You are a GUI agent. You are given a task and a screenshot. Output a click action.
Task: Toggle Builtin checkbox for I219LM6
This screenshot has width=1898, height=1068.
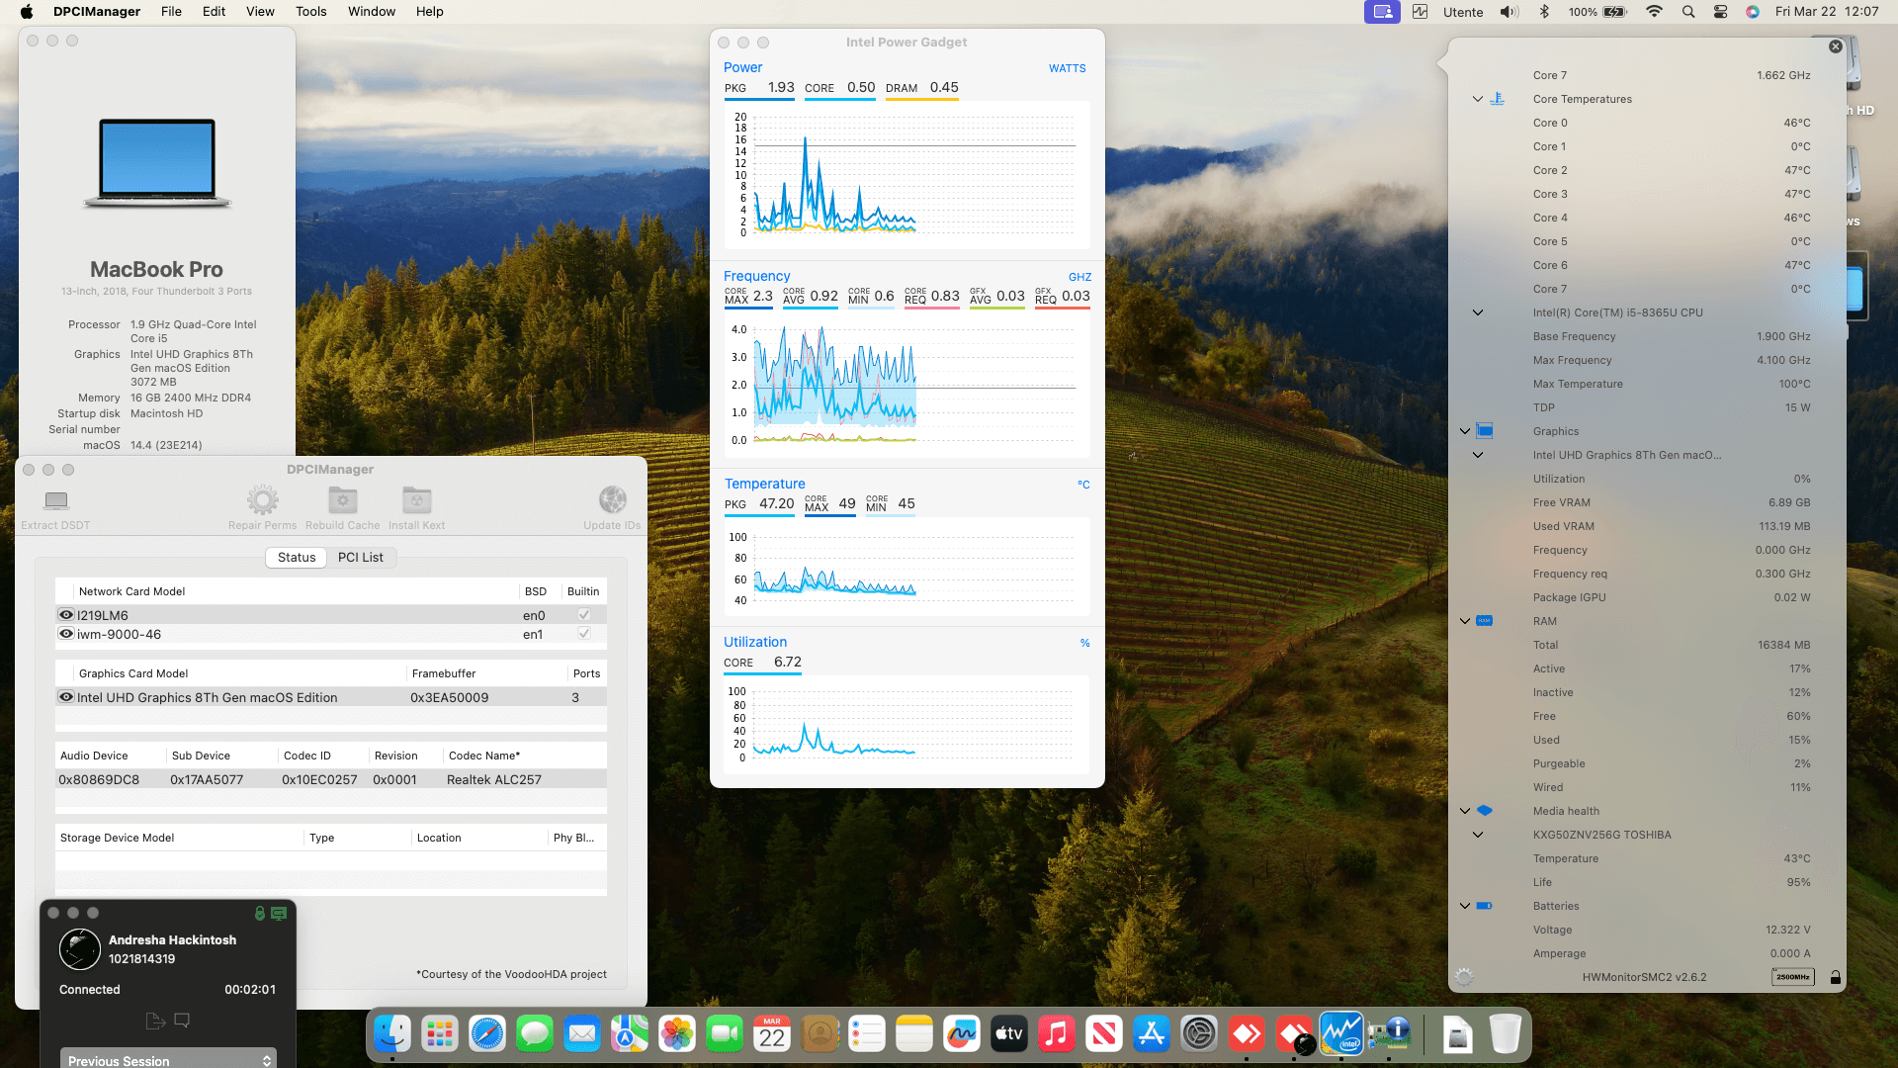[x=584, y=614]
